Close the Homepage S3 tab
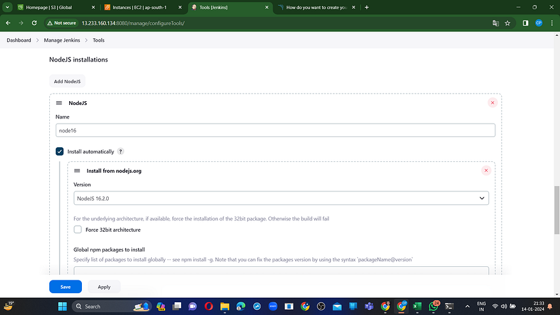Image resolution: width=560 pixels, height=315 pixels. point(93,7)
